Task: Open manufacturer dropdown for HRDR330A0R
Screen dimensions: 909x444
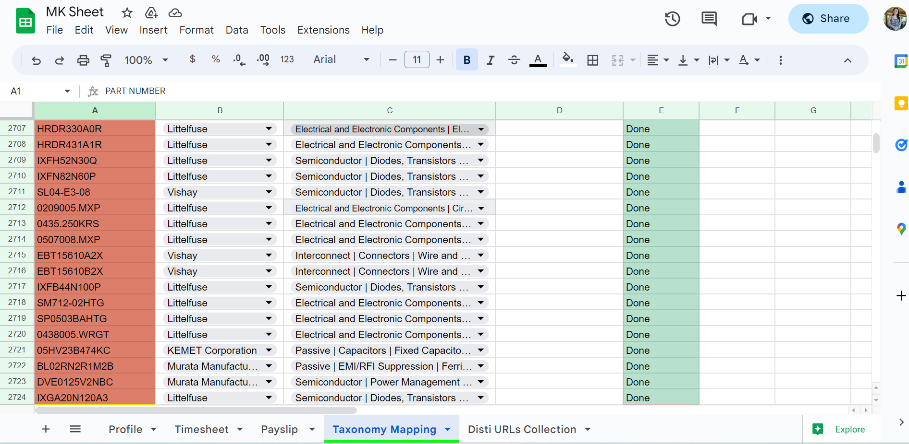Action: coord(269,129)
